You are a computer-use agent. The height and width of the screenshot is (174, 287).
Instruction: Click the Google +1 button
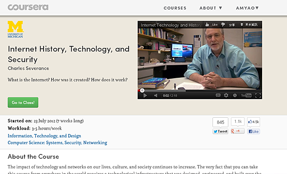(x=238, y=131)
